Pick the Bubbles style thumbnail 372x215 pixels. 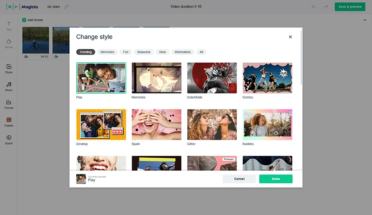(267, 125)
